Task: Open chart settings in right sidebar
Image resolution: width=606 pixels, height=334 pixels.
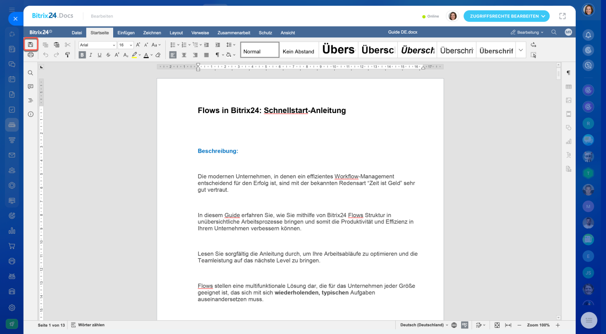Action: pos(569,141)
